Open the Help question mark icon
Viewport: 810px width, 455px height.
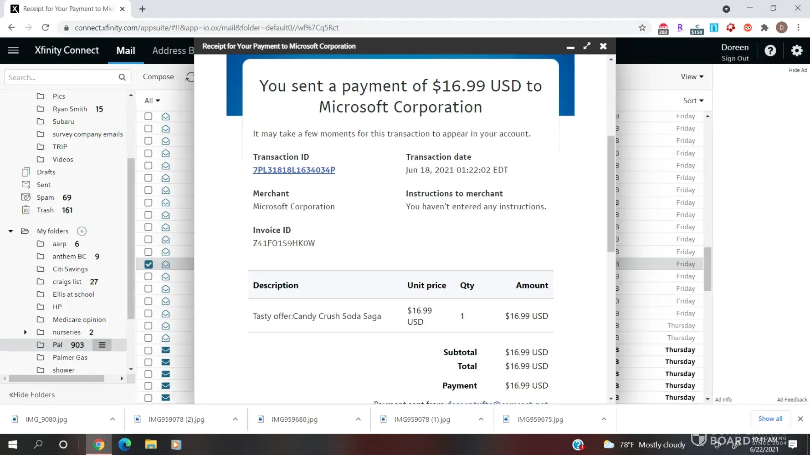pos(770,51)
